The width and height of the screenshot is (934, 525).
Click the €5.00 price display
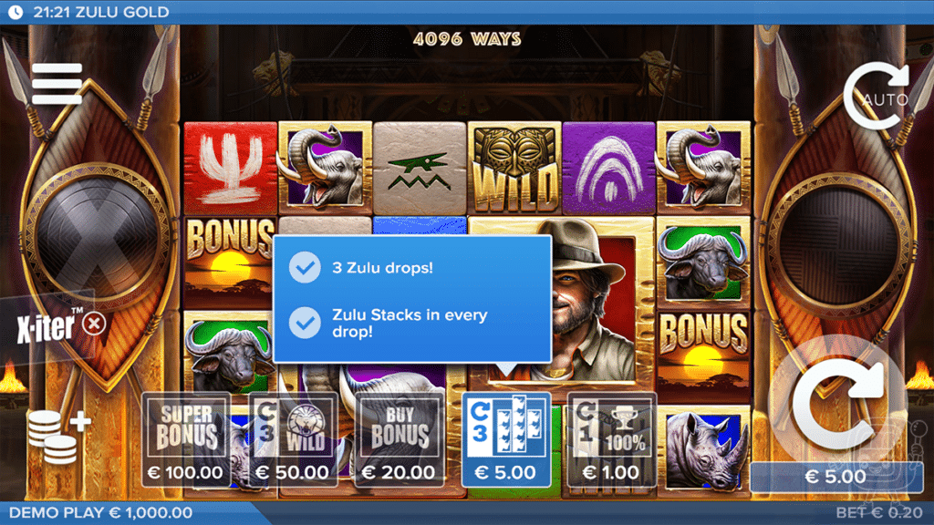835,477
